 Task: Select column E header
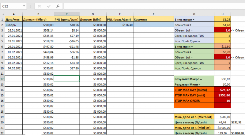120,14
